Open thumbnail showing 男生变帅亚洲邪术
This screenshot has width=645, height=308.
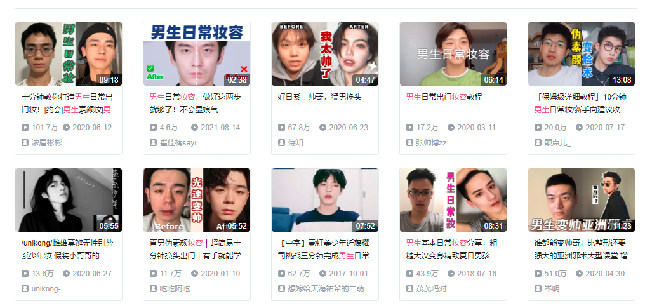582,200
